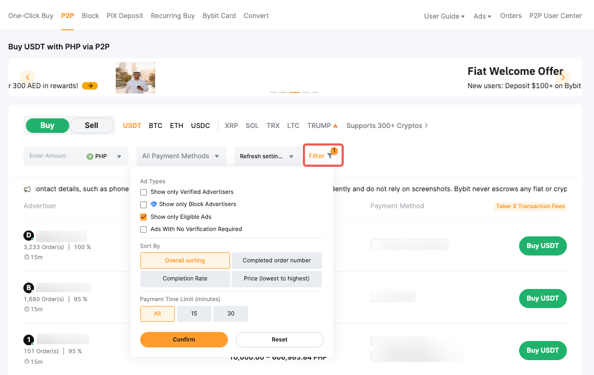This screenshot has height=375, width=594.
Task: Switch to the Convert tab
Action: point(256,15)
